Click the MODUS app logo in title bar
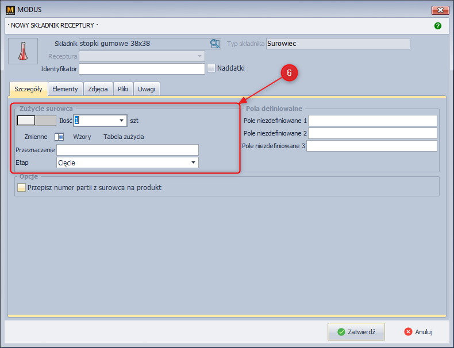 [x=10, y=10]
